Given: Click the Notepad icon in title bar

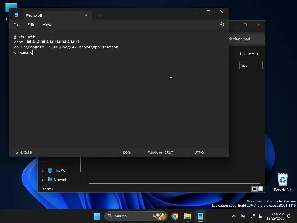Looking at the screenshot, I should pyautogui.click(x=16, y=15).
